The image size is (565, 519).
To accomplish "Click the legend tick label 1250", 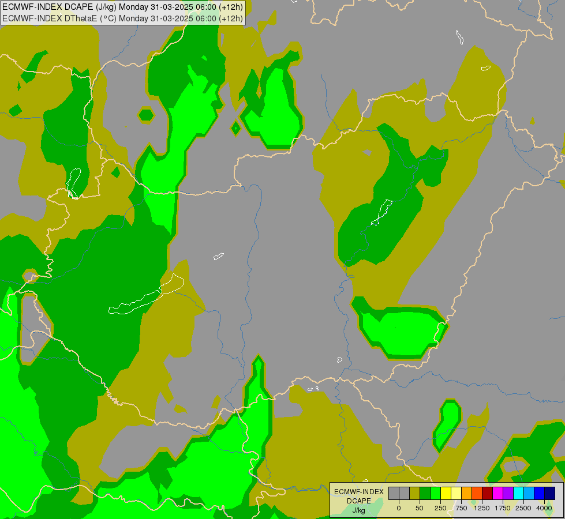I will (482, 508).
